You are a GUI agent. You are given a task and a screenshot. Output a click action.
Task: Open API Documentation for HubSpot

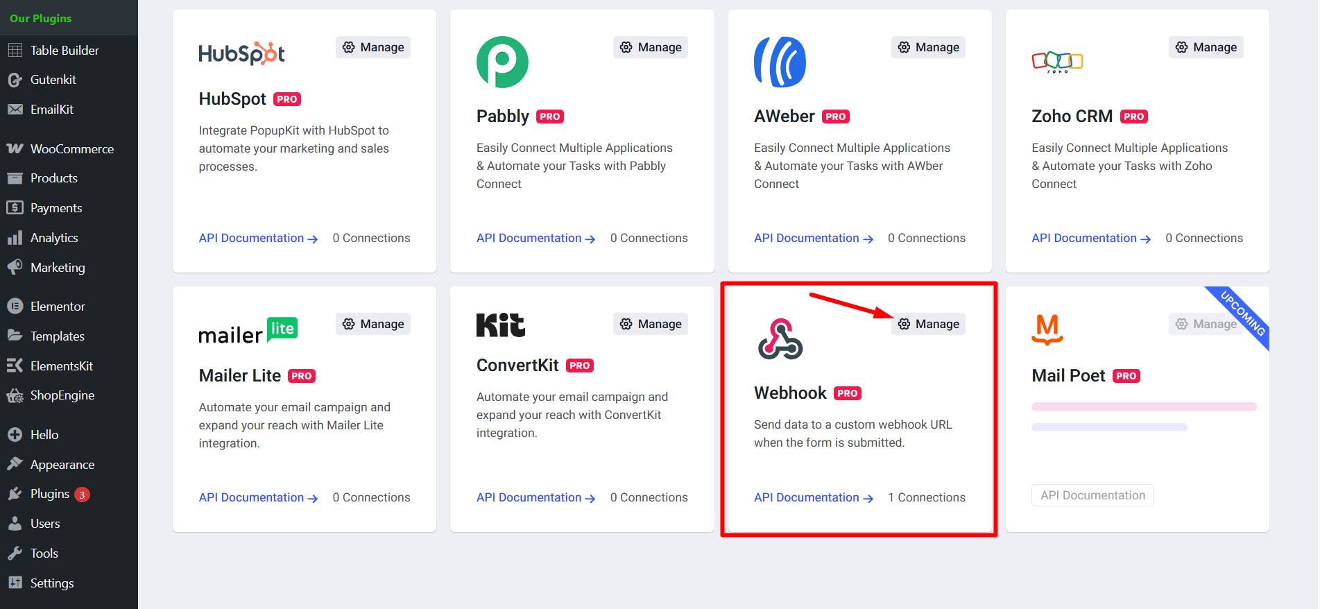(x=251, y=238)
